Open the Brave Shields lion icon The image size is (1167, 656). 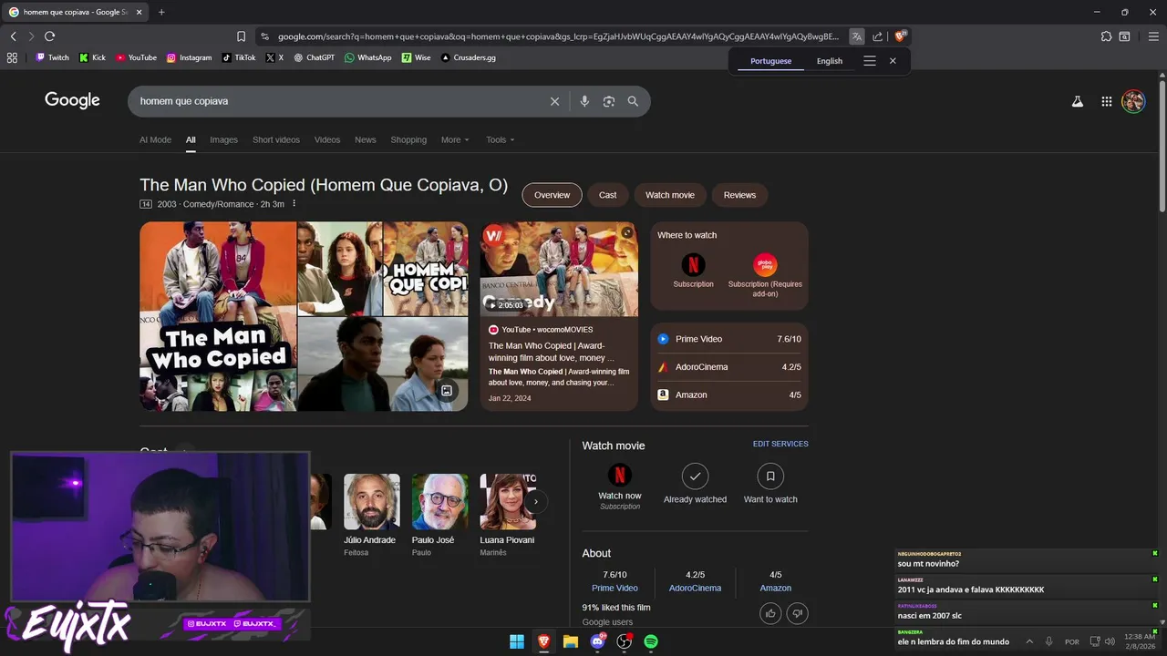[x=900, y=36]
